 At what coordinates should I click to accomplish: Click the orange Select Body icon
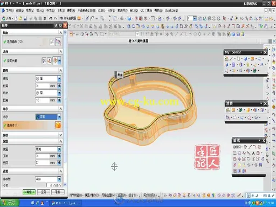tap(58, 125)
